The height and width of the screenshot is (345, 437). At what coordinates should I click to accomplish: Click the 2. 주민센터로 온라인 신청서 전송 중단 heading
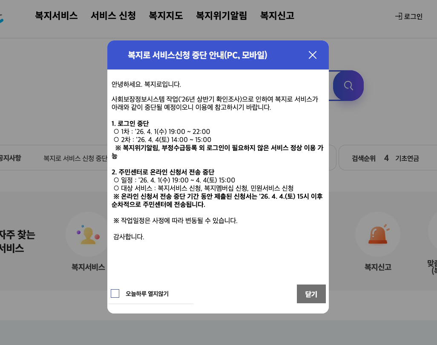(163, 172)
